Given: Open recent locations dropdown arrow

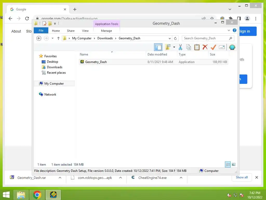Looking at the screenshot, I should point(52,38).
